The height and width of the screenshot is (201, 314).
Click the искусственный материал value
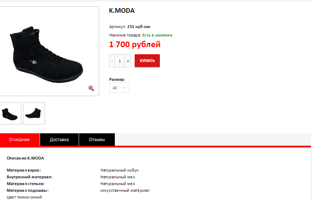(x=125, y=190)
